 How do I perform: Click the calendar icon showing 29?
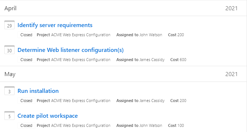tap(9, 25)
